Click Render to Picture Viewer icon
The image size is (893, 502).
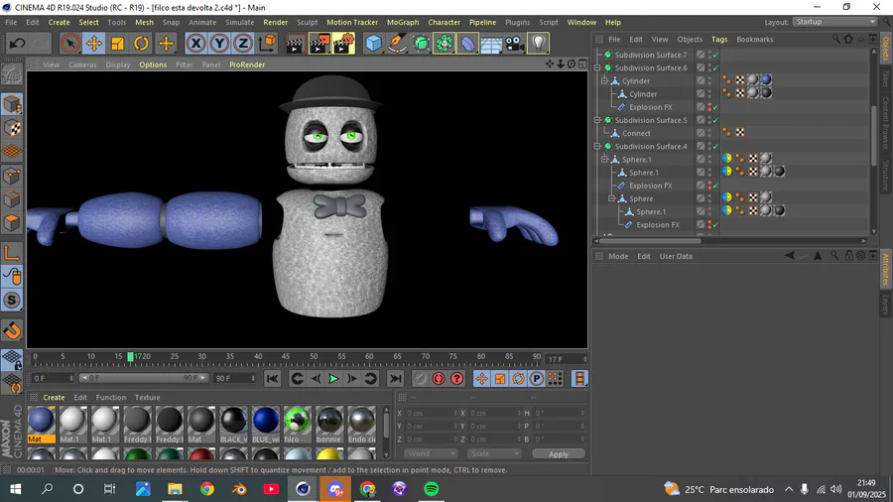click(x=319, y=44)
